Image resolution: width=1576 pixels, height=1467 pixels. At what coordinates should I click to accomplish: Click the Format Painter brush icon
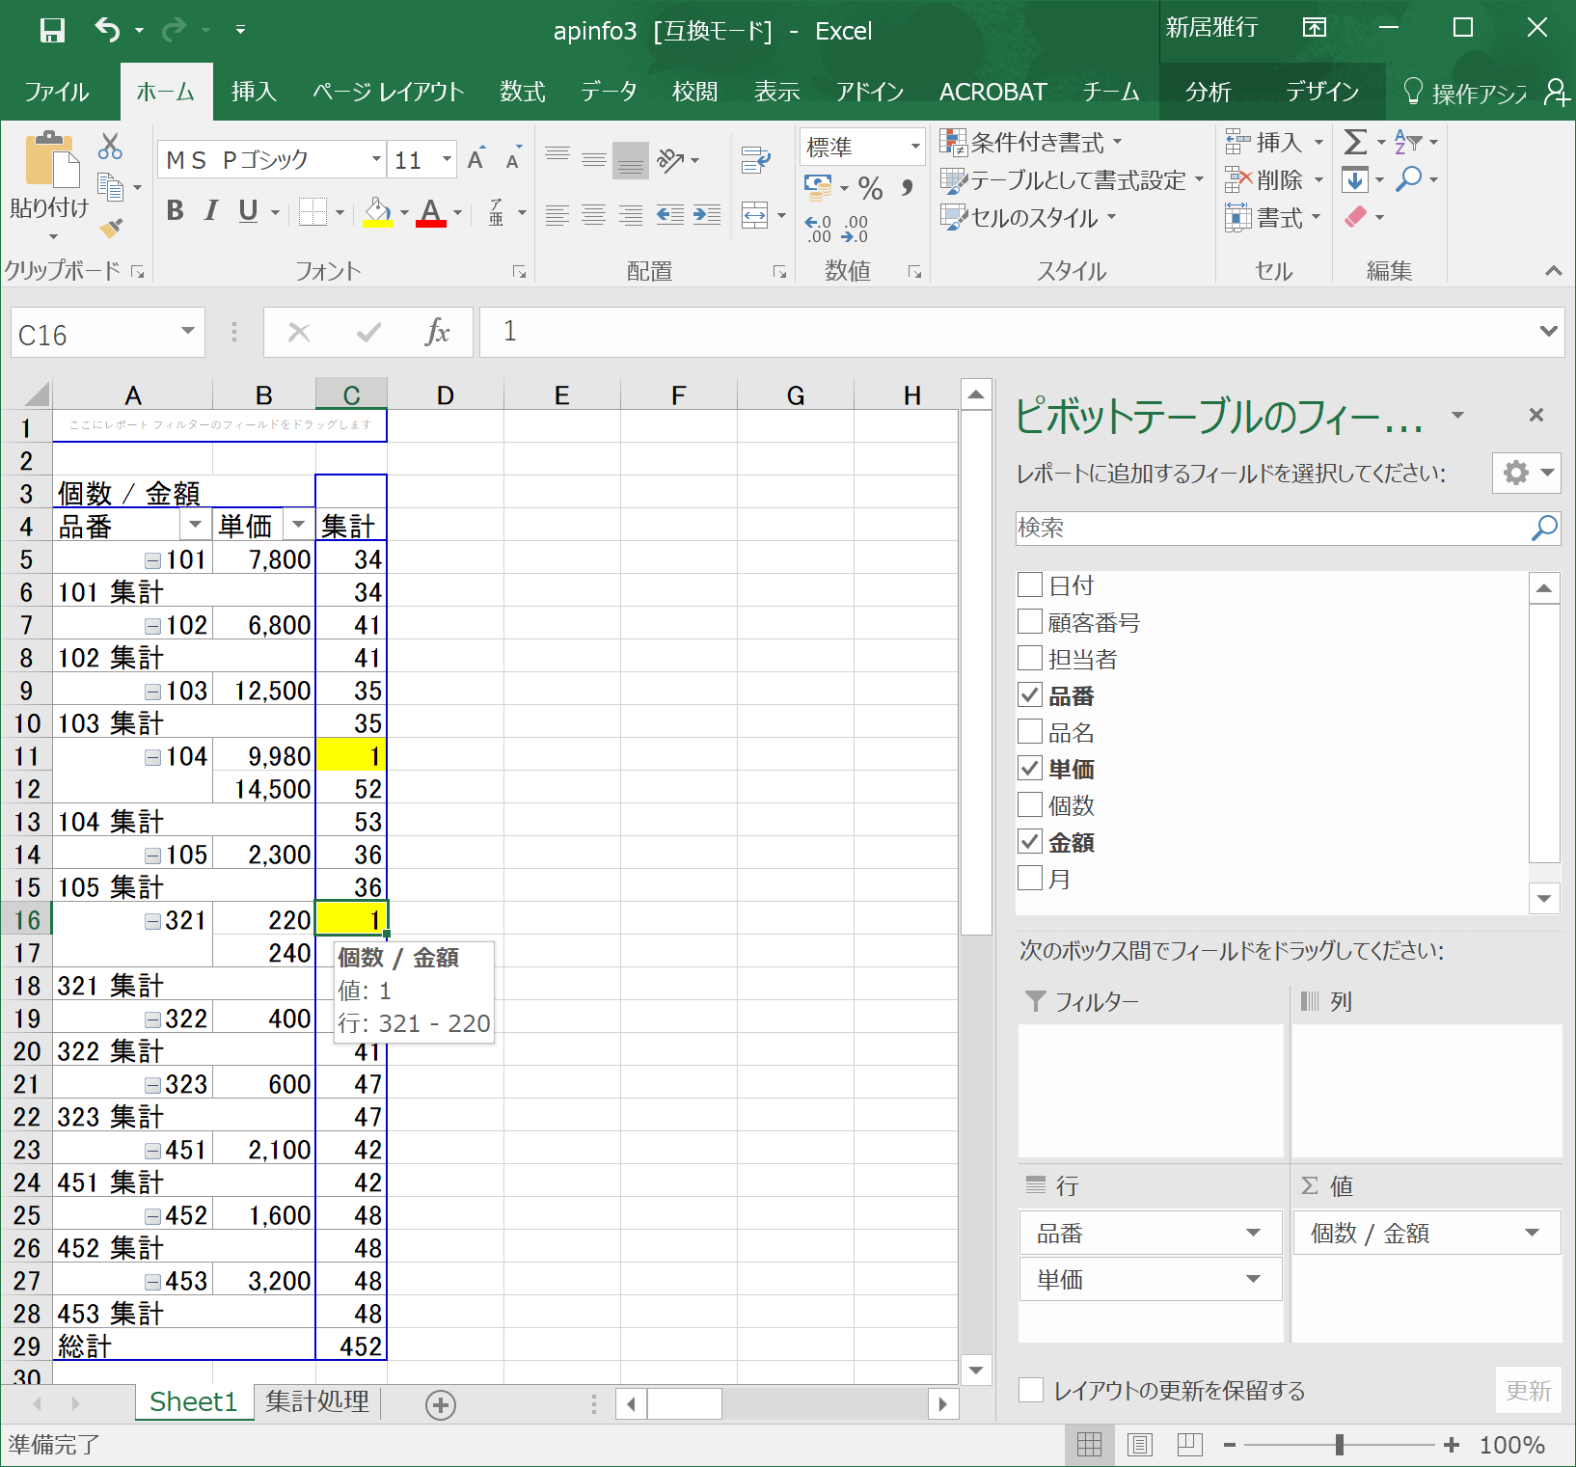point(111,229)
